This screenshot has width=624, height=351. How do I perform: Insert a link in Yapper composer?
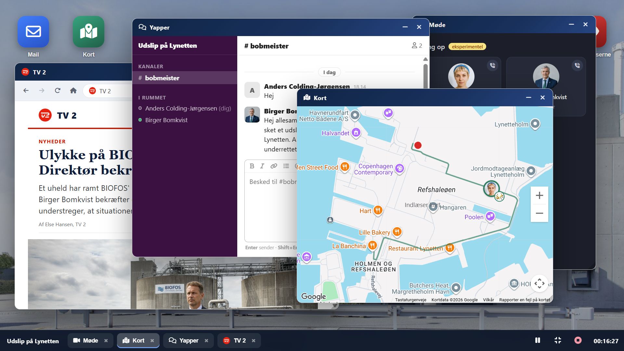[x=274, y=166]
